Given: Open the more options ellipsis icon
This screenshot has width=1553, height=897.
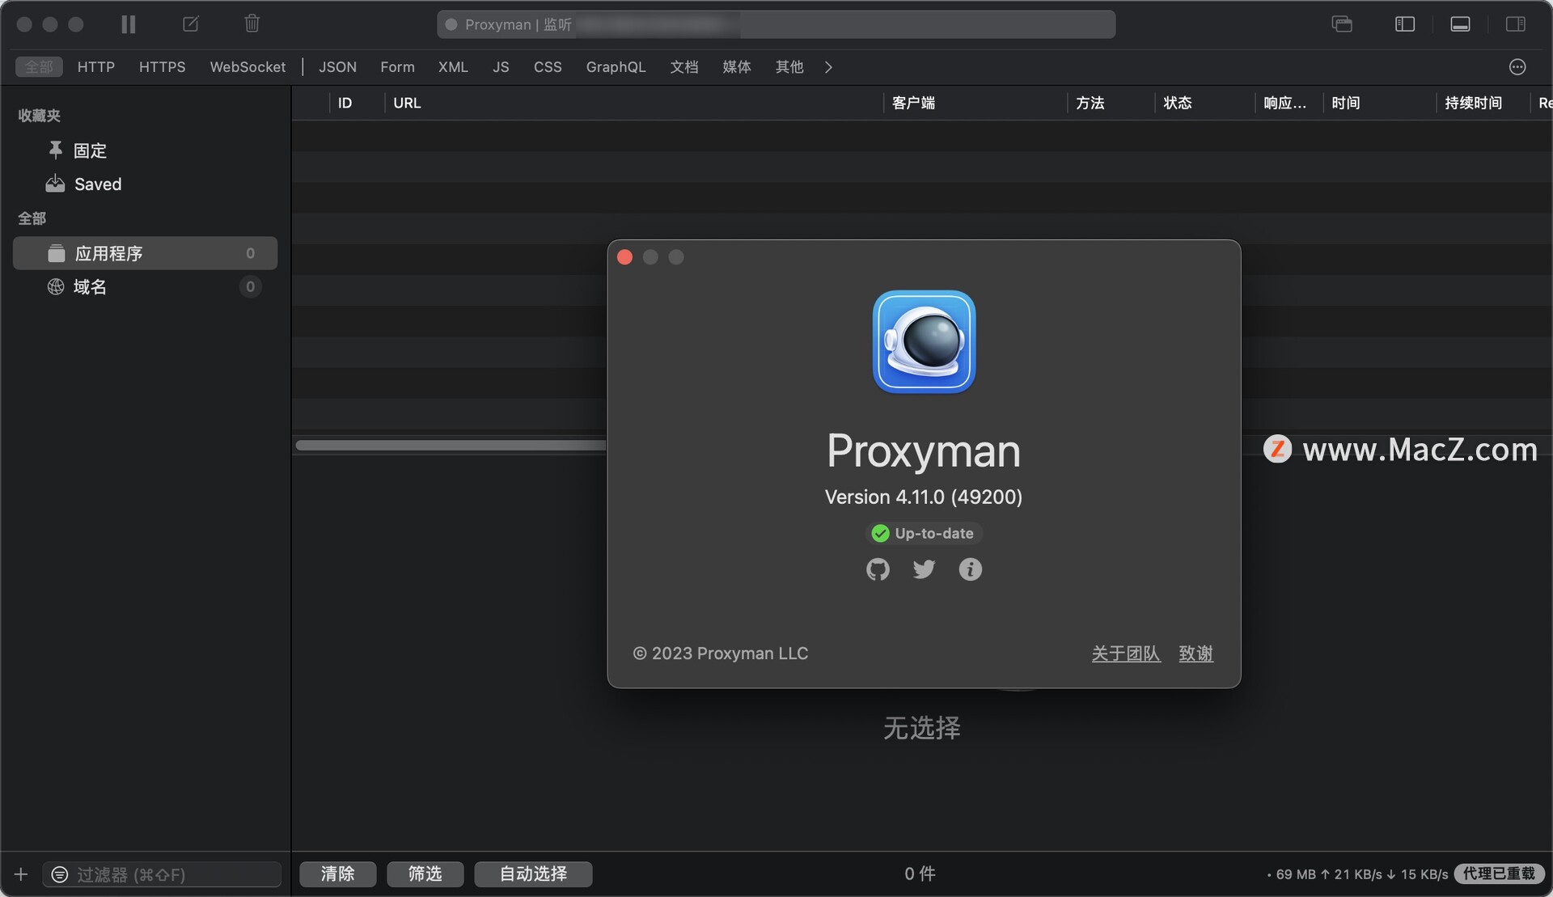Looking at the screenshot, I should [1517, 67].
